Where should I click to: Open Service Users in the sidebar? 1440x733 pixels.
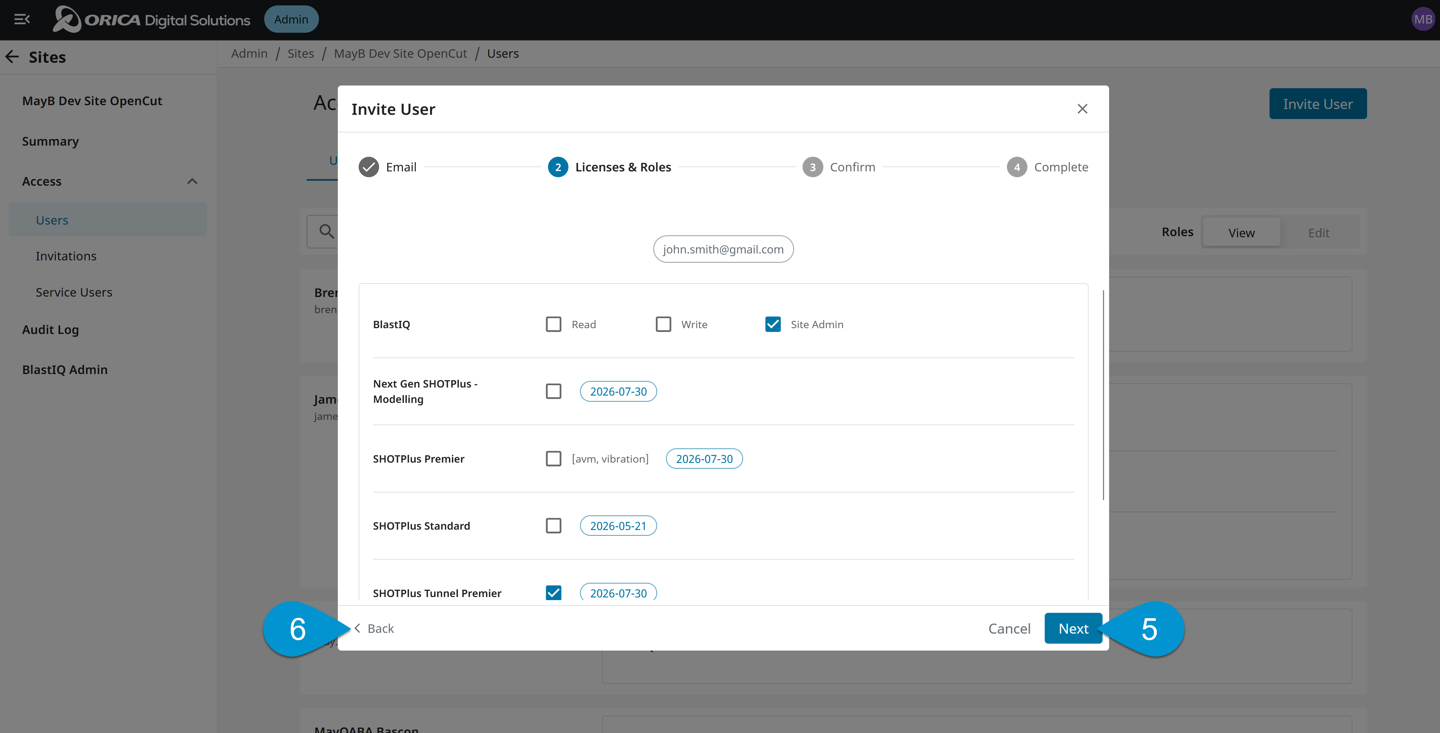74,292
